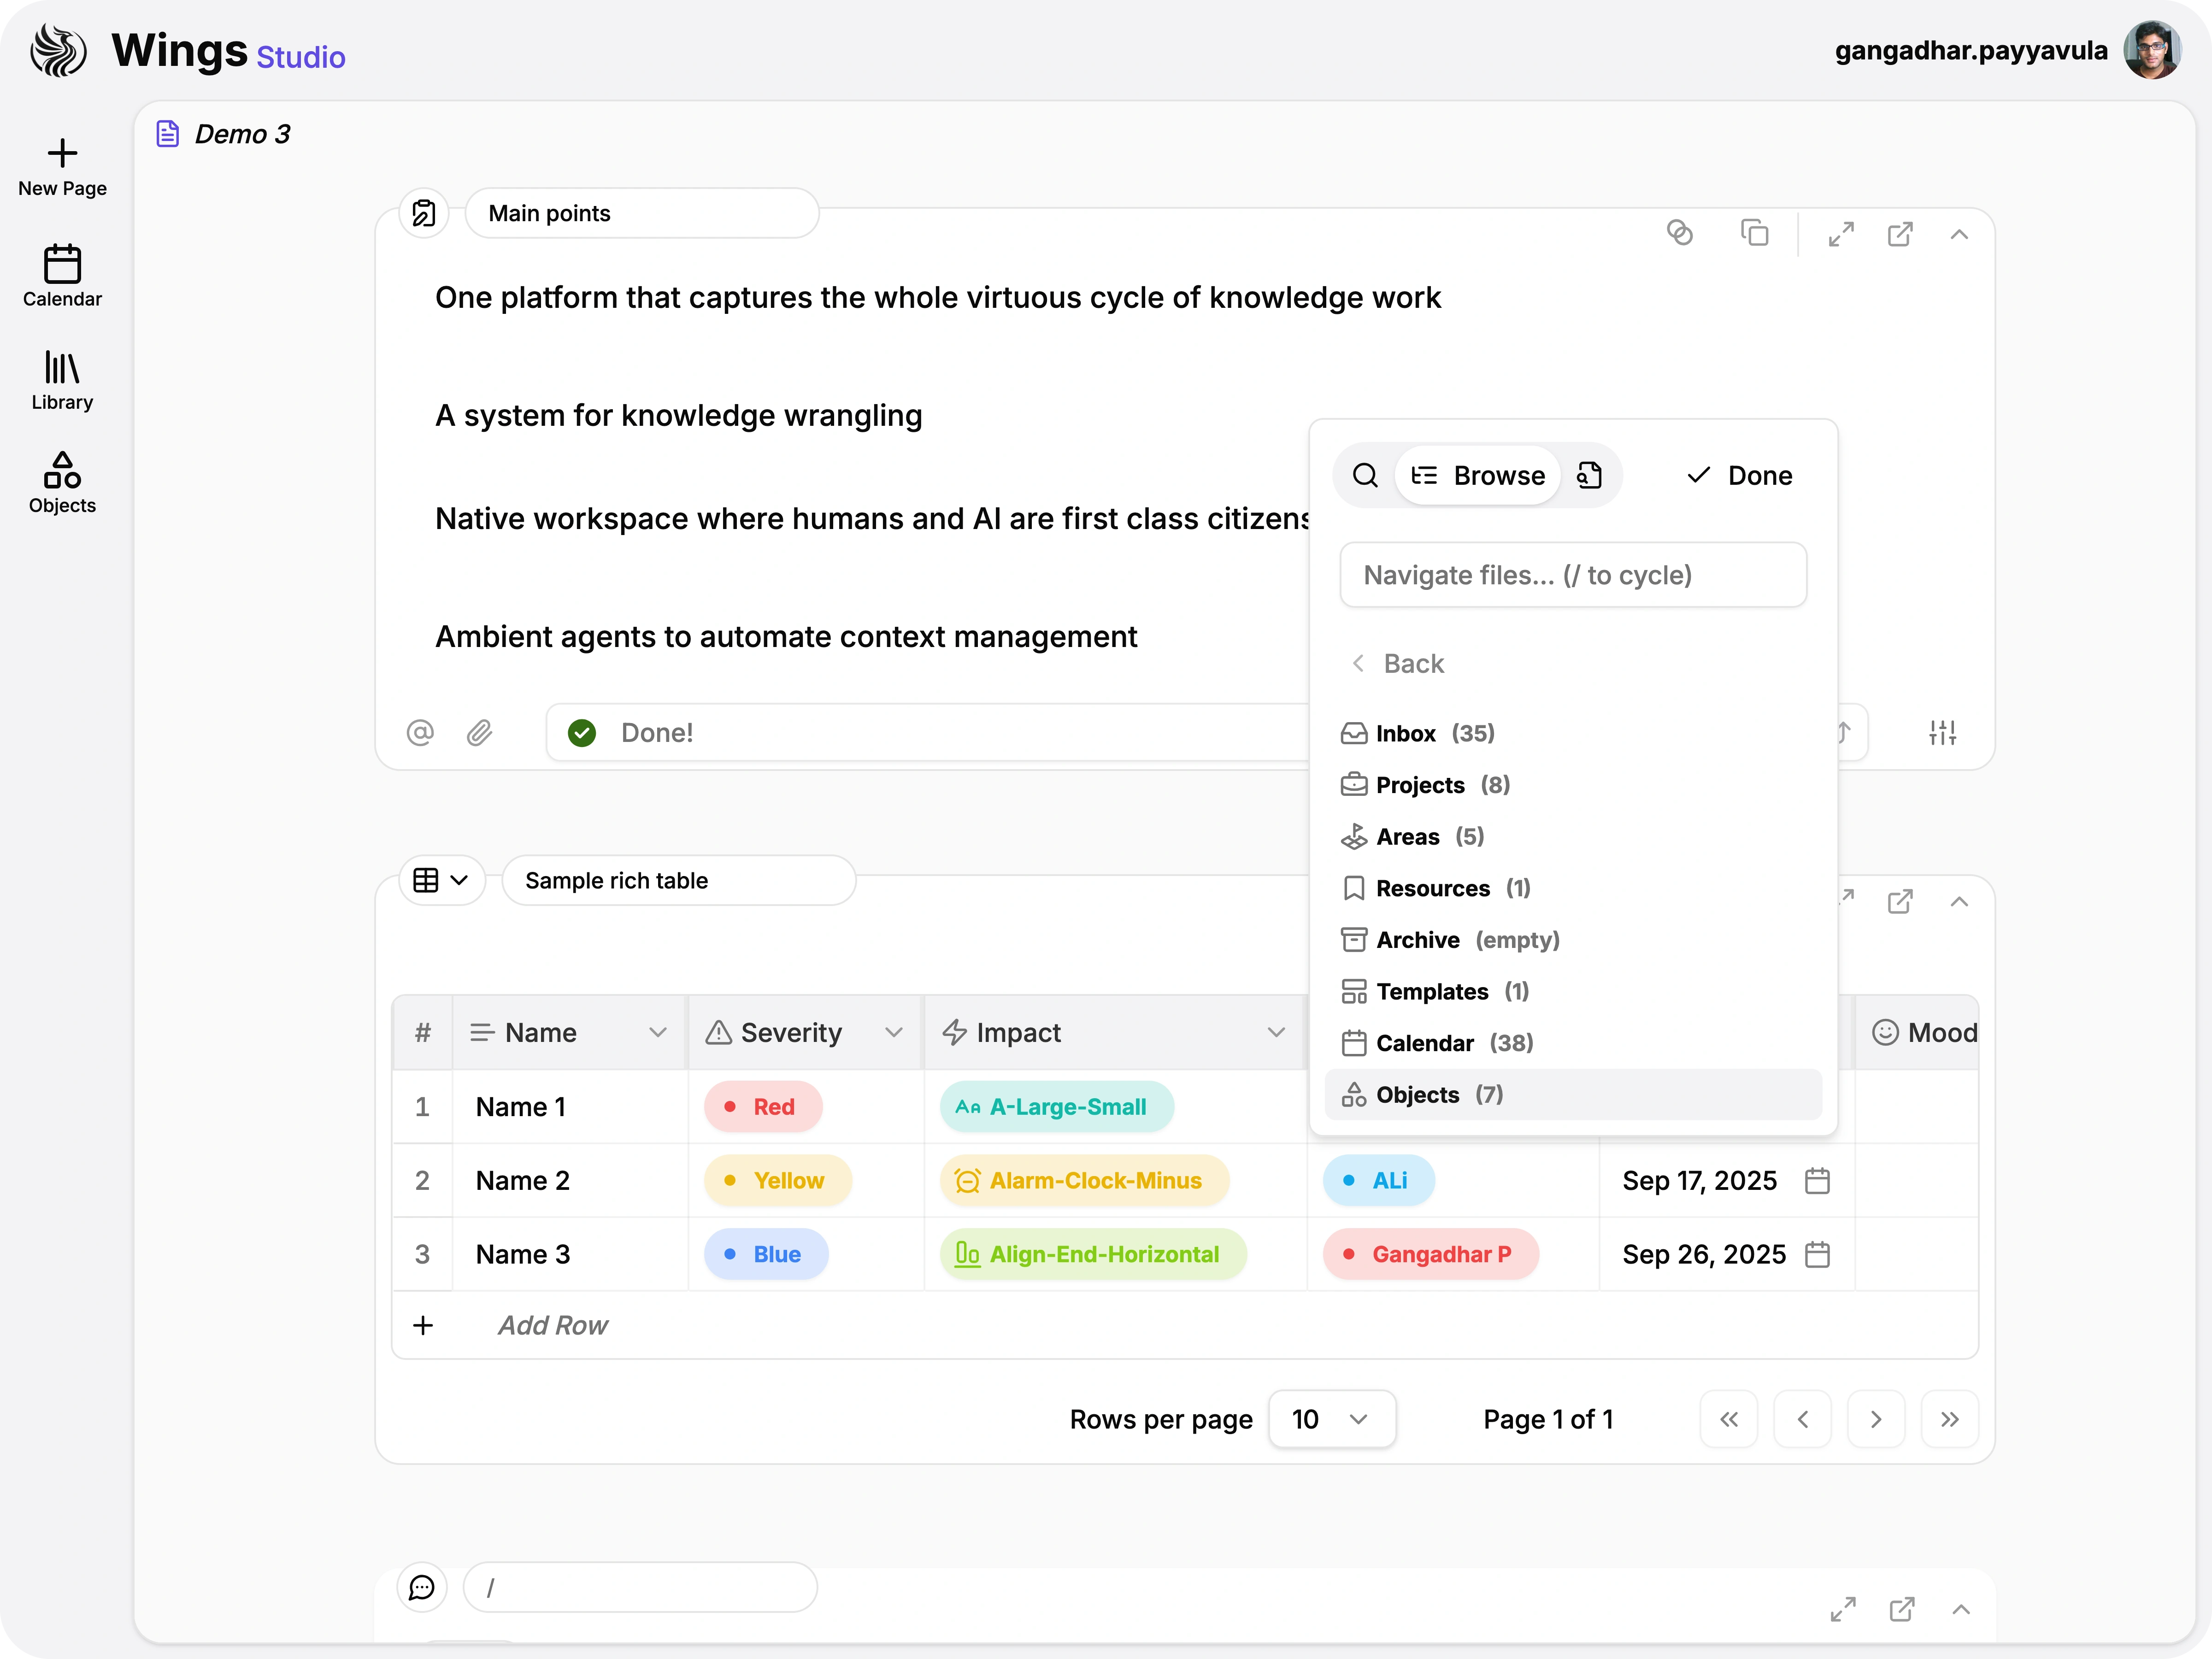Screen dimensions: 2212x1659
Task: Click the New Page plus icon
Action: (x=62, y=153)
